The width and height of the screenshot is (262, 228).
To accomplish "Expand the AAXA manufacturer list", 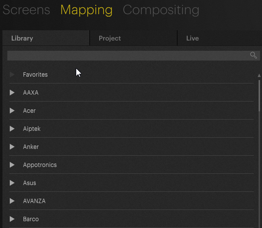I will click(x=12, y=92).
